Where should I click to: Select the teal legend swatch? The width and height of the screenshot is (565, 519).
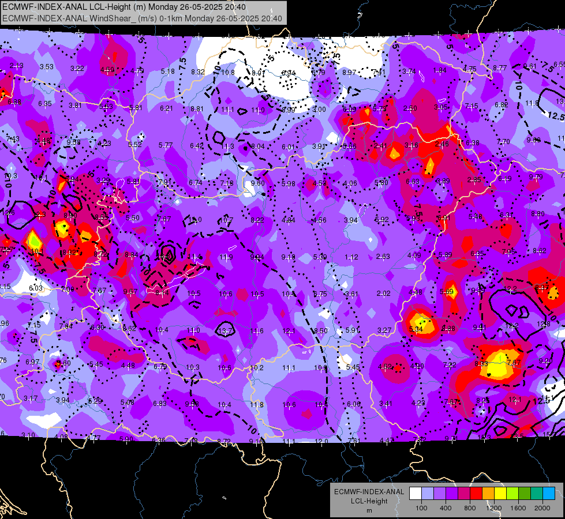[537, 494]
